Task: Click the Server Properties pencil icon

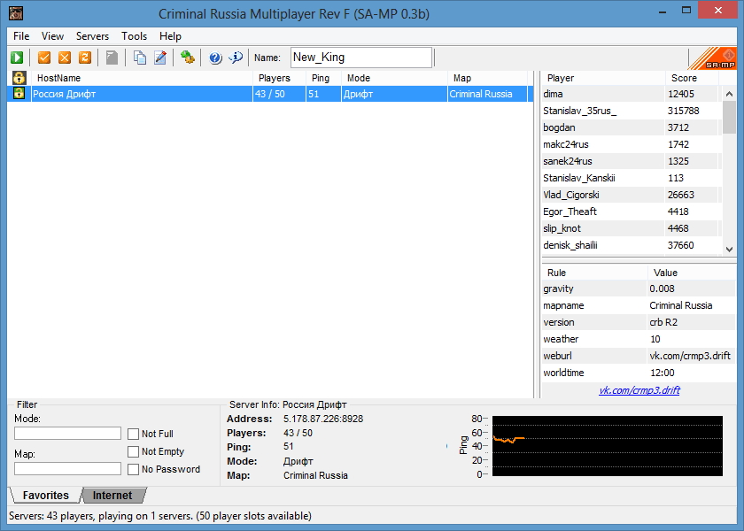Action: coord(160,58)
